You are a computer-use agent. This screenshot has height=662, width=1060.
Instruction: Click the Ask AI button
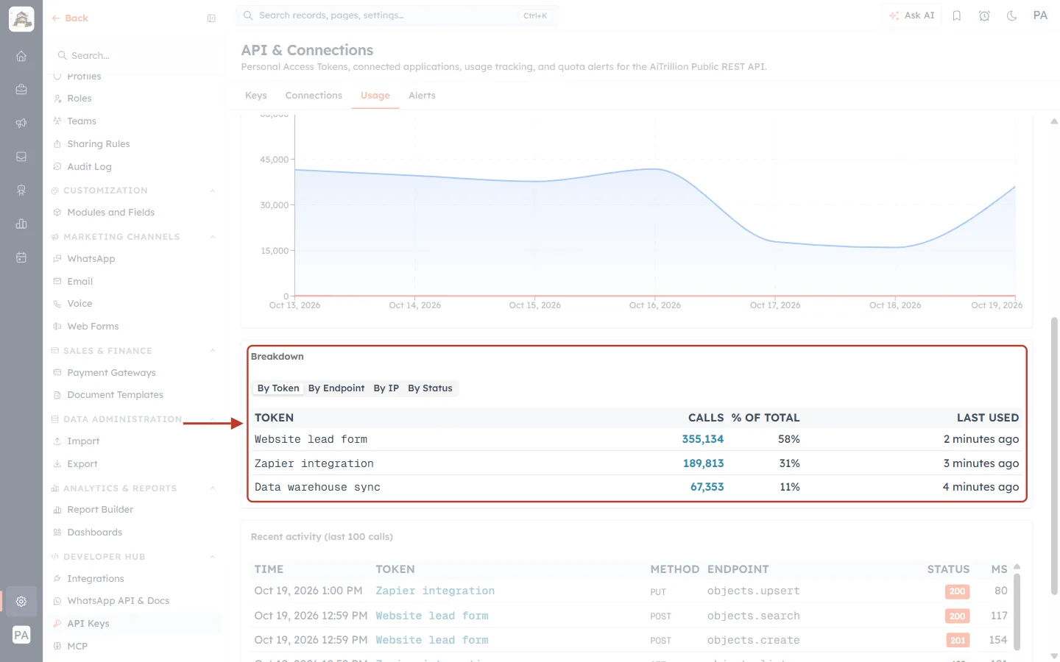click(x=911, y=15)
